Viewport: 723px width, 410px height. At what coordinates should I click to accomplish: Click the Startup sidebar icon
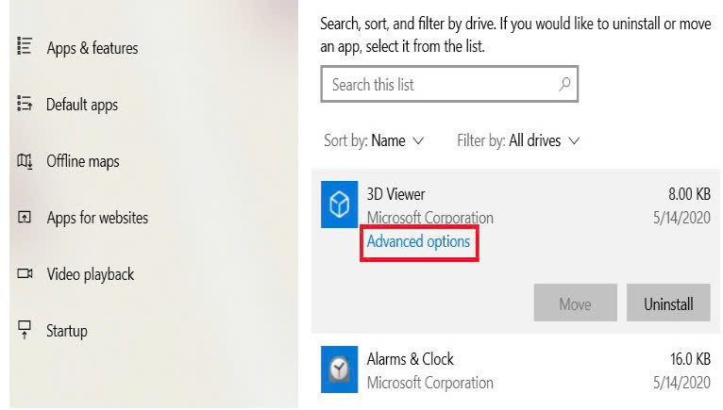click(x=25, y=330)
